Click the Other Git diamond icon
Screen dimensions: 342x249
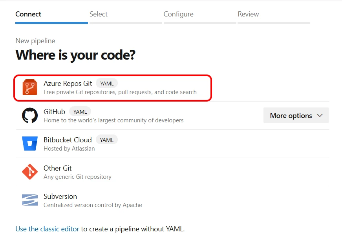coord(30,172)
